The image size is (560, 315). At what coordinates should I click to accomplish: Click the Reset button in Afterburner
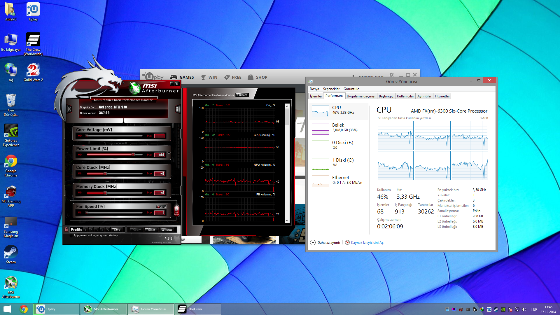point(151,230)
